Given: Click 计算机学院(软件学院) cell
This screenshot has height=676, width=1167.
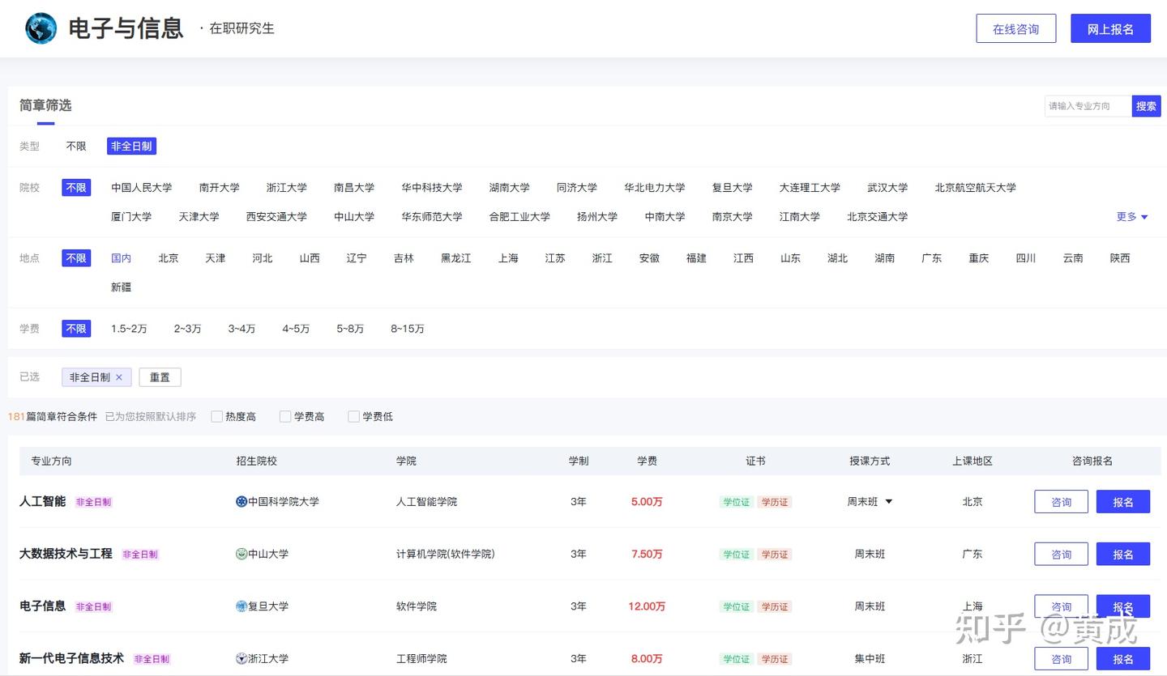Looking at the screenshot, I should 446,555.
